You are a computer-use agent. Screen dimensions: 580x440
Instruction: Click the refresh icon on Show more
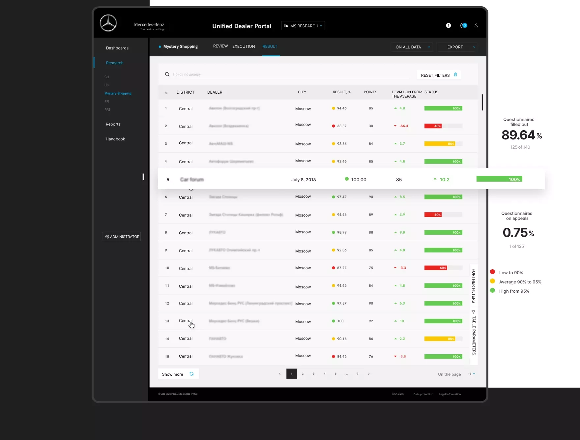point(192,374)
